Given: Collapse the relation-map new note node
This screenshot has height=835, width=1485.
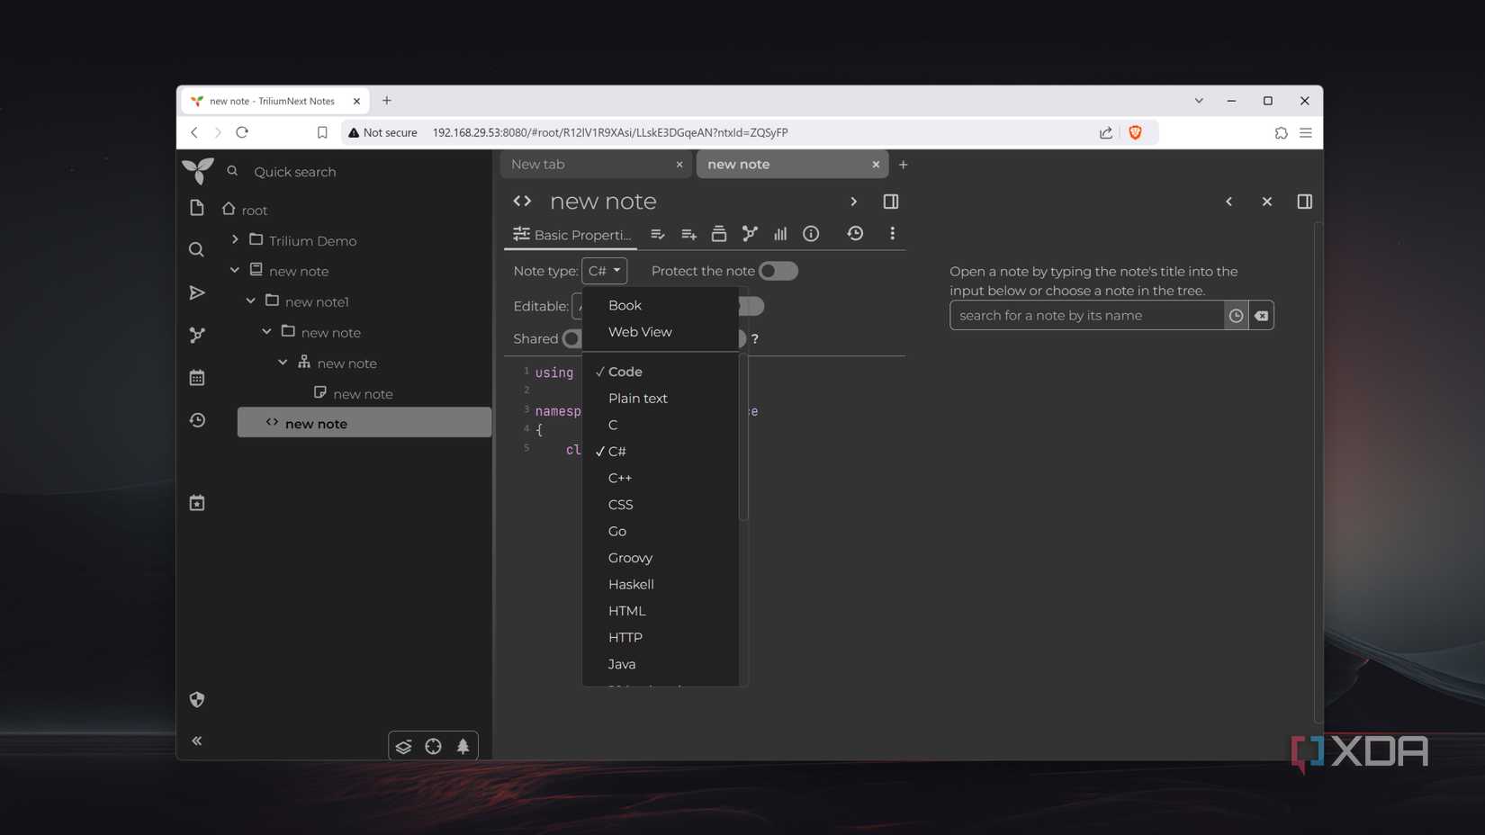Looking at the screenshot, I should (x=283, y=362).
